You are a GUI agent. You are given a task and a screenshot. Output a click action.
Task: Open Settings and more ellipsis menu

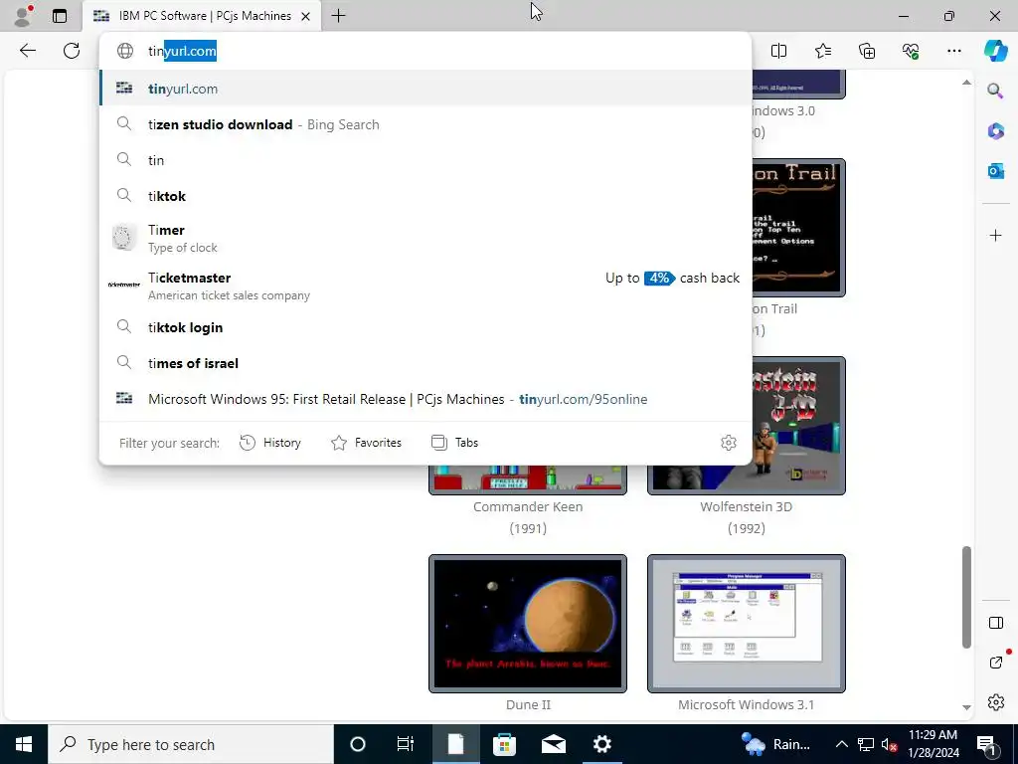[x=953, y=51]
